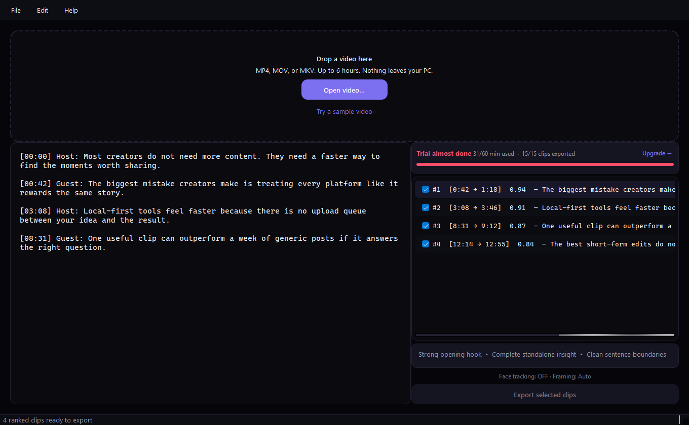Uncheck clip #4 checkbox
The image size is (689, 425).
pyautogui.click(x=426, y=244)
